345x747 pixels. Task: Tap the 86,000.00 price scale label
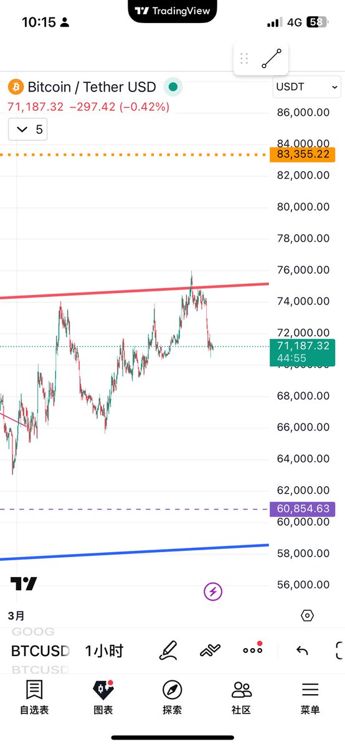coord(303,113)
